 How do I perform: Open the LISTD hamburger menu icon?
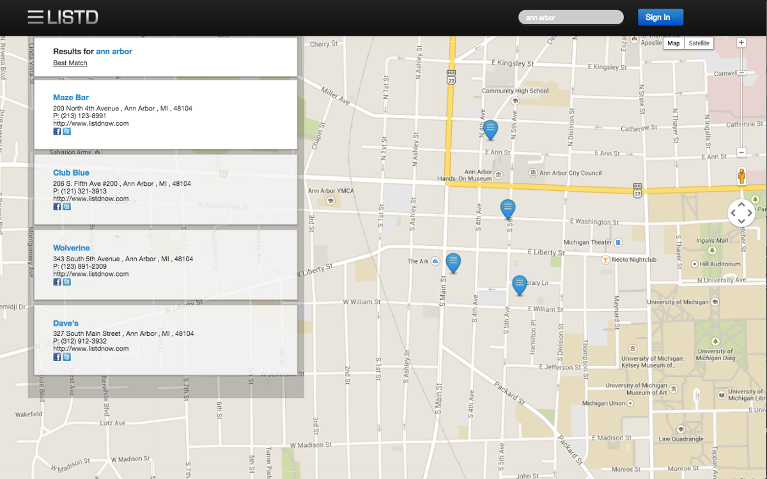[36, 17]
